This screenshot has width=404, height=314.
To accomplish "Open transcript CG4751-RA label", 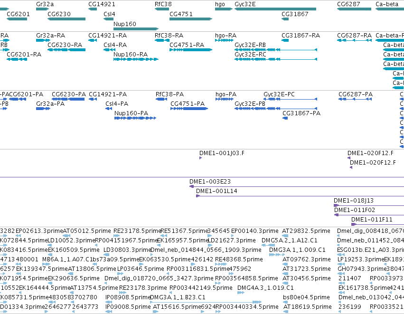I will (187, 45).
